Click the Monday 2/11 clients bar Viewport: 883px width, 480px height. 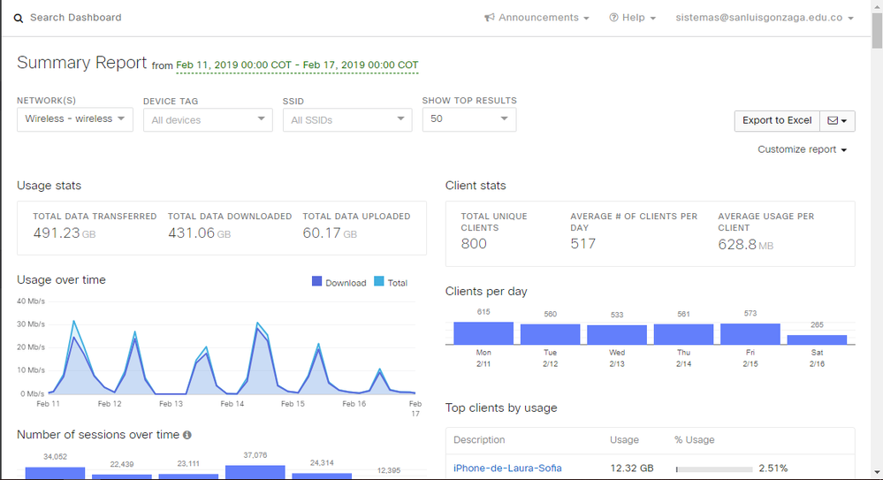[x=483, y=333]
